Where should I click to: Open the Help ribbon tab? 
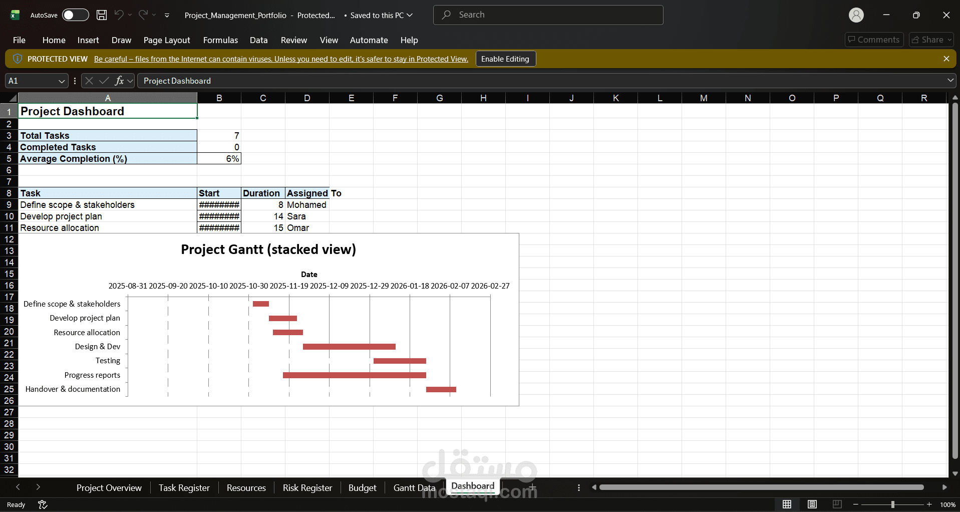point(409,40)
